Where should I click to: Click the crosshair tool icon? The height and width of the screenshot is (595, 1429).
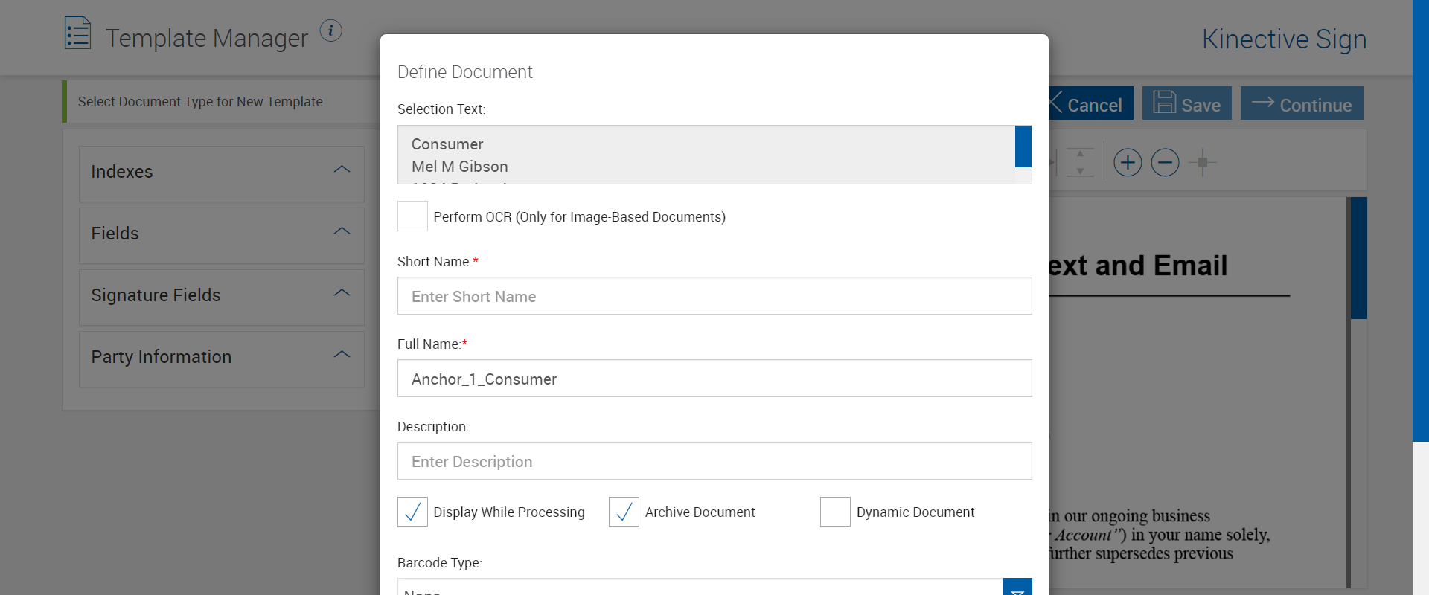point(1202,162)
